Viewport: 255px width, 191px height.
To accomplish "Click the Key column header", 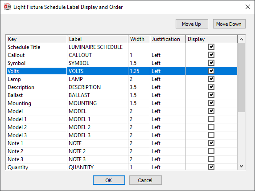I will tap(37, 39).
